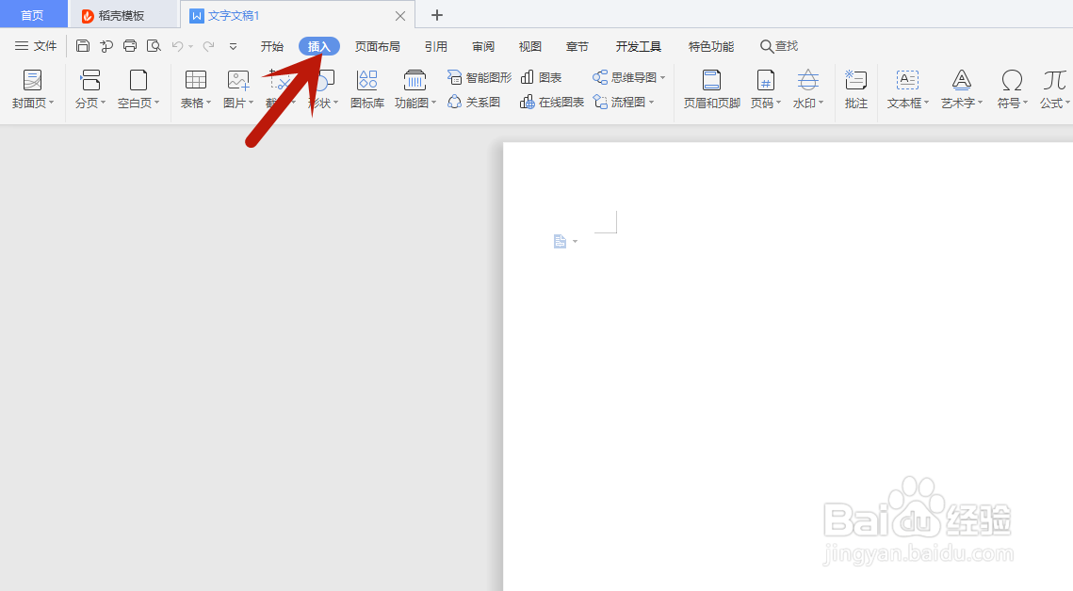Insert a text box with 文本框
Viewport: 1073px width, 591px height.
(x=905, y=89)
